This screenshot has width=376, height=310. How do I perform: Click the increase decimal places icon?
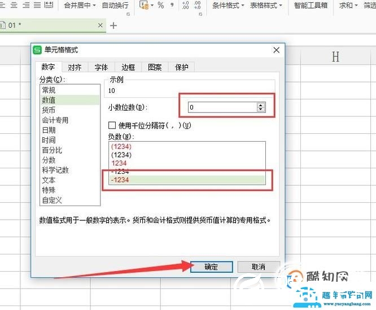pos(185,5)
